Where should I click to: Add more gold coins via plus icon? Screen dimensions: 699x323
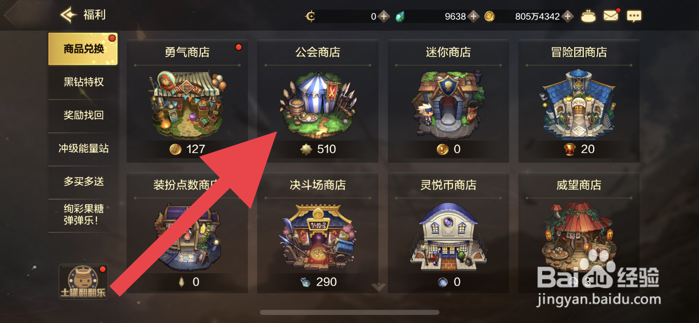tap(568, 16)
